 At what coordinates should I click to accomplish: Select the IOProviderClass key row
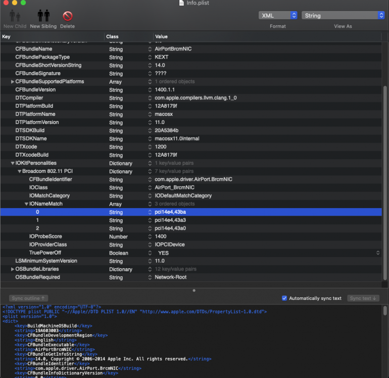pyautogui.click(x=48, y=244)
